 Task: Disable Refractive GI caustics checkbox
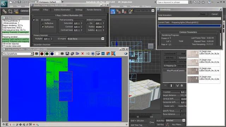tap(43, 27)
